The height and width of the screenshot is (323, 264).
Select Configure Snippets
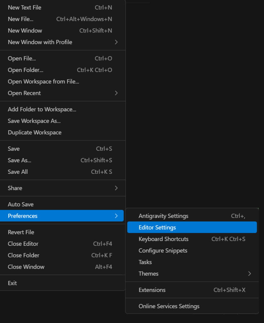coord(163,251)
